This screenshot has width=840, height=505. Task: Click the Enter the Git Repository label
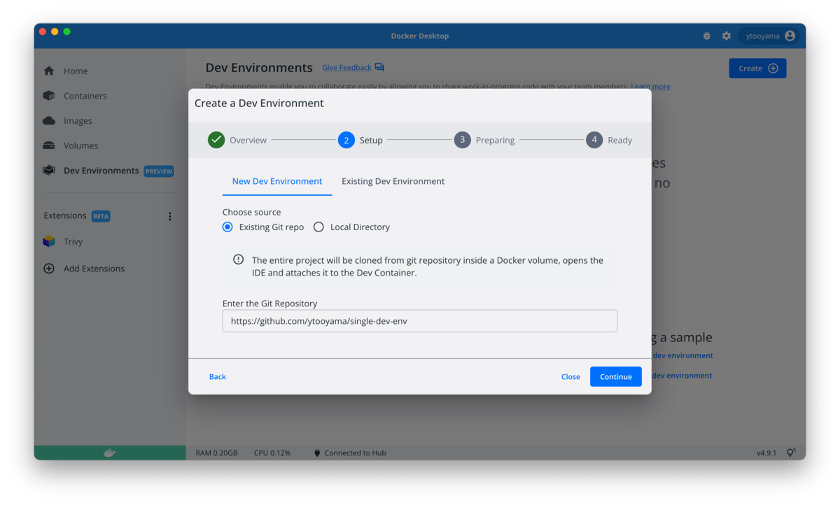270,304
